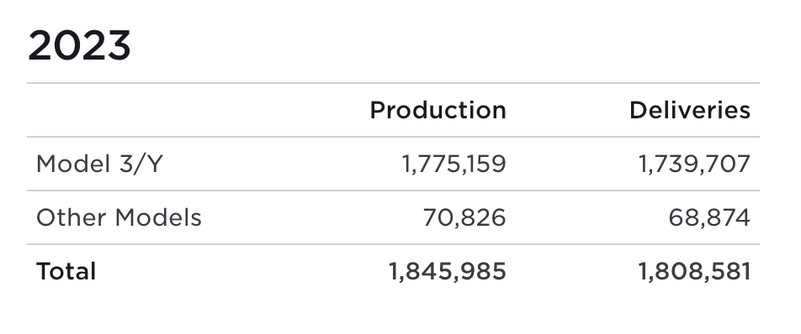
Task: Select total deliveries figure 1,808,581
Action: click(694, 272)
